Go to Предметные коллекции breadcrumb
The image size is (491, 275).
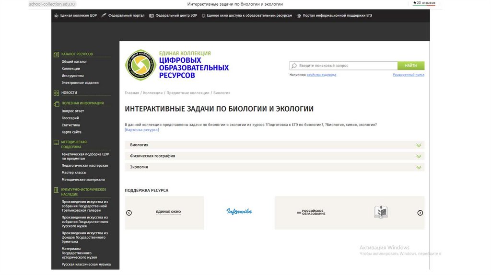point(188,93)
